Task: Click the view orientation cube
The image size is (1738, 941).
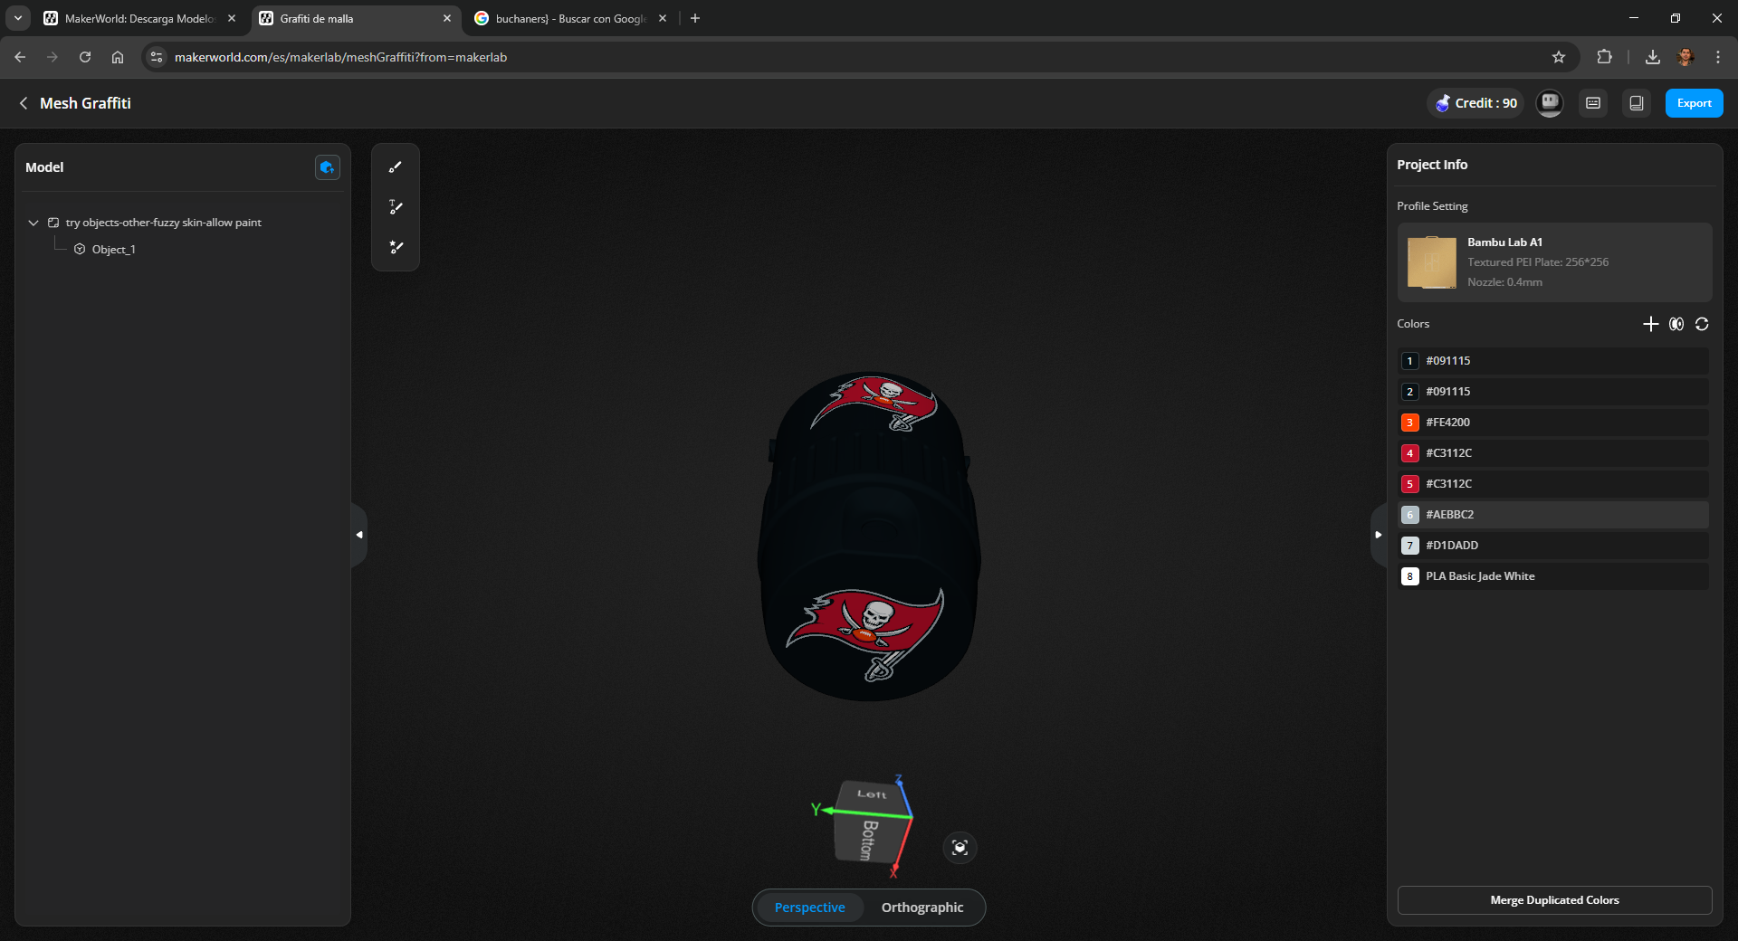Action: coord(871,822)
